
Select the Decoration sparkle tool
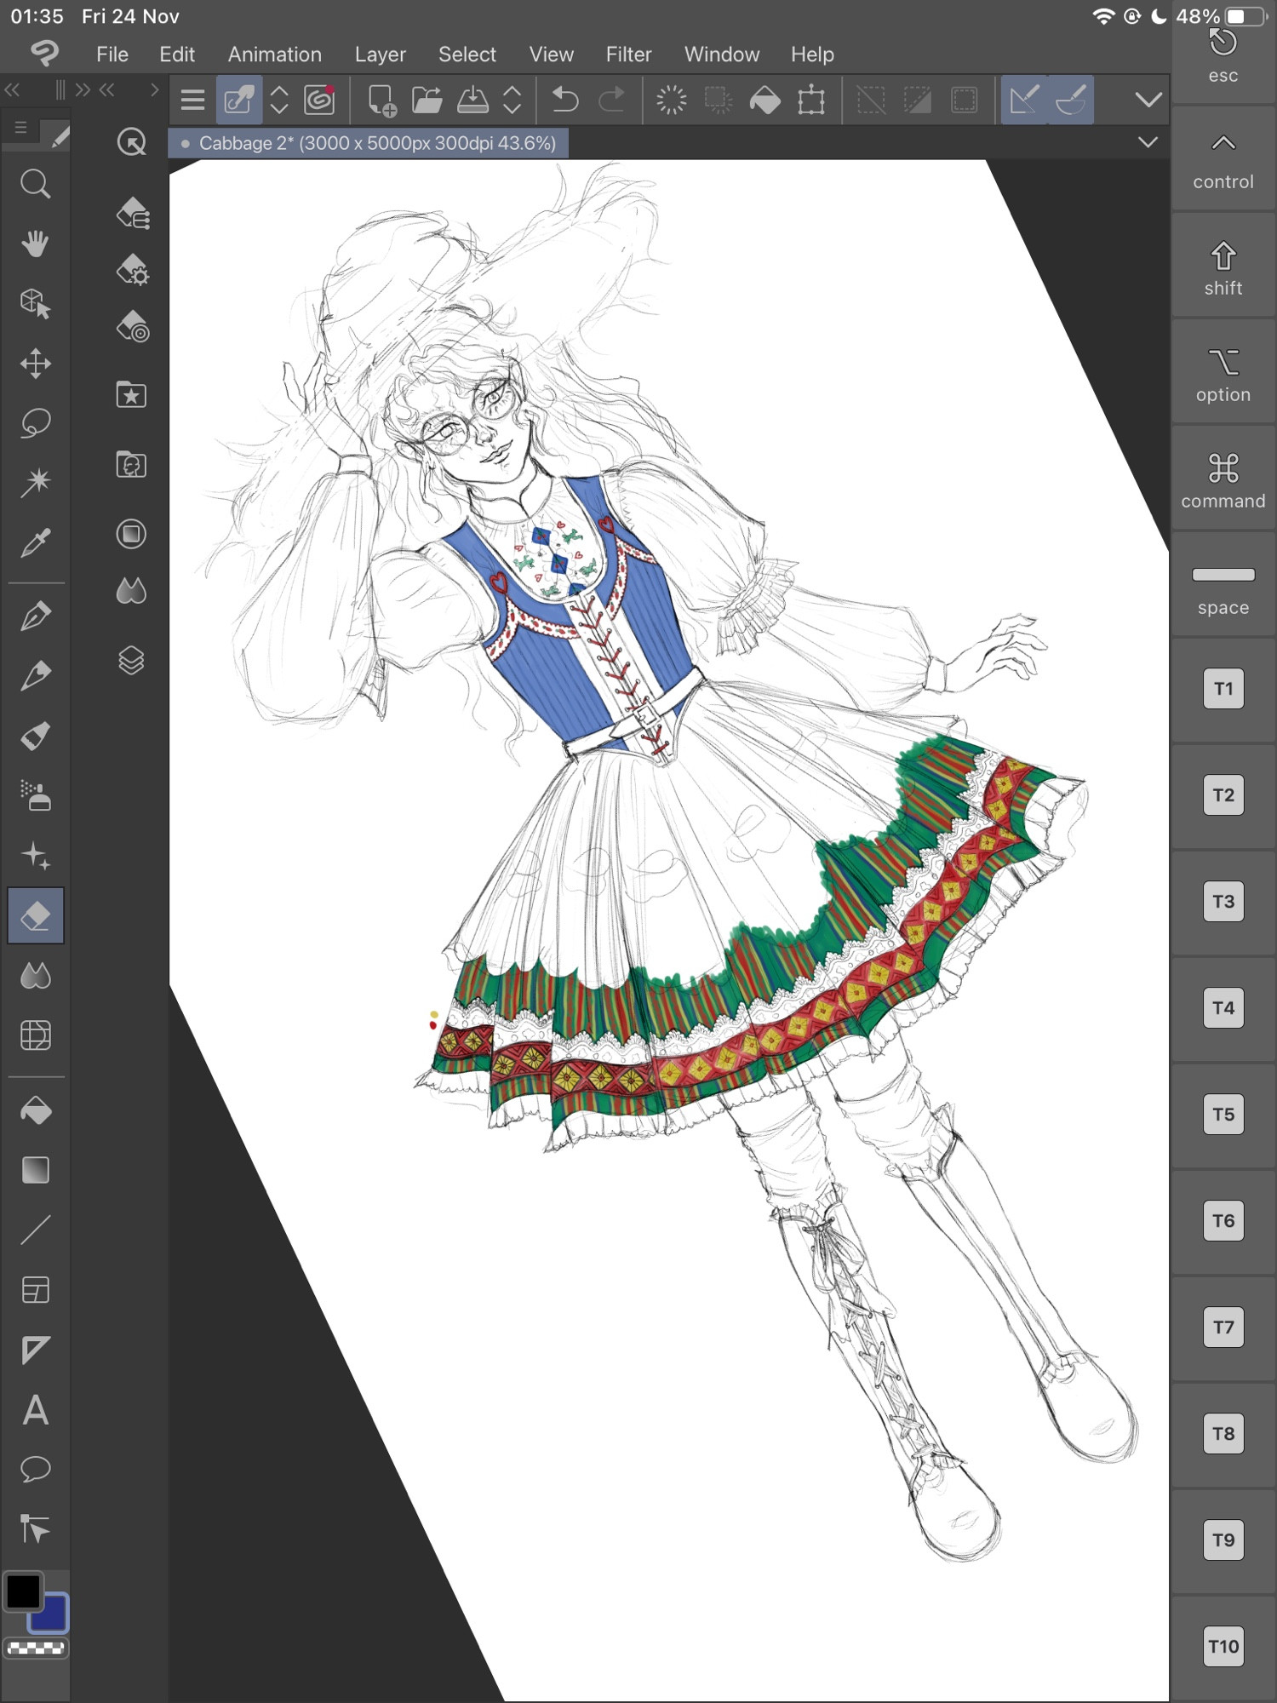click(35, 856)
